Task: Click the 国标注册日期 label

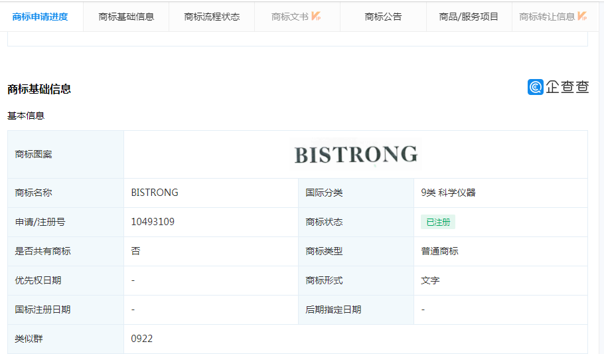Action: click(42, 310)
